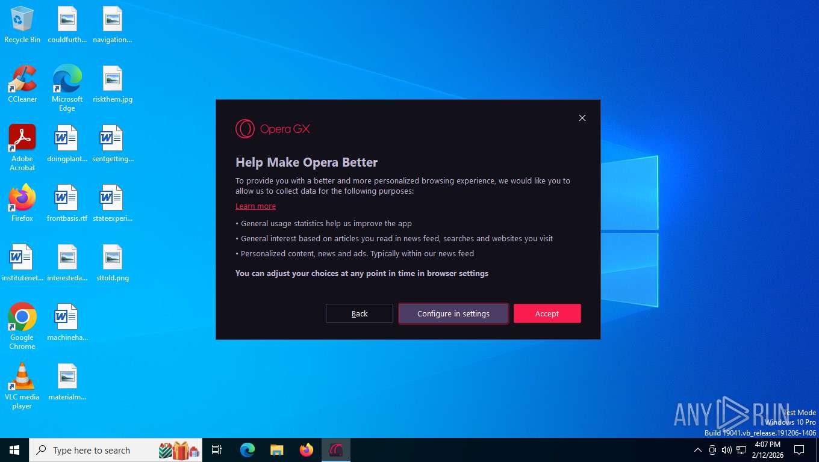Open the network status icon
The image size is (819, 462).
click(741, 450)
